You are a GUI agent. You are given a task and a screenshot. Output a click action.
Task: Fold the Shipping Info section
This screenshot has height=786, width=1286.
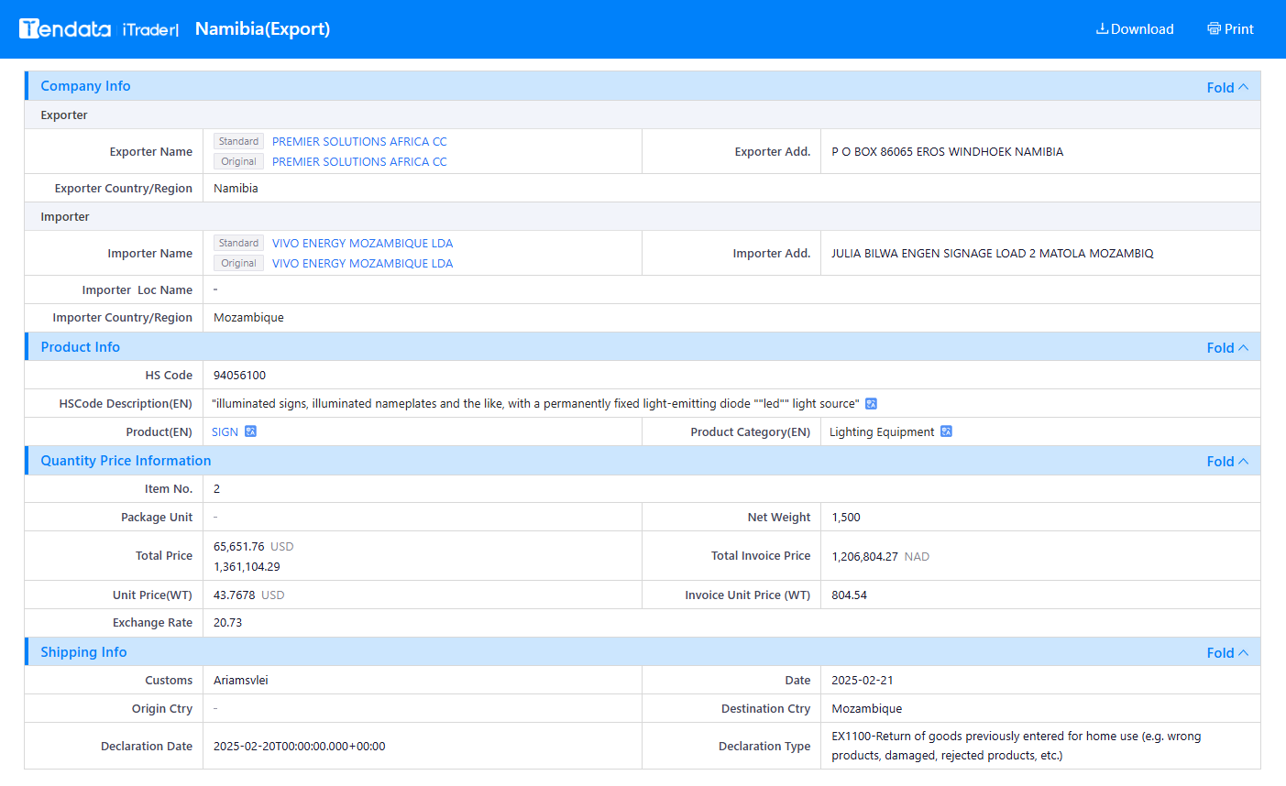coord(1227,652)
